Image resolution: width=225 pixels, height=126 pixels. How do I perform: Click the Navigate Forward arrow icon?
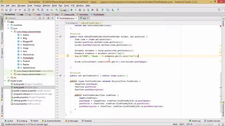(x=52, y=10)
